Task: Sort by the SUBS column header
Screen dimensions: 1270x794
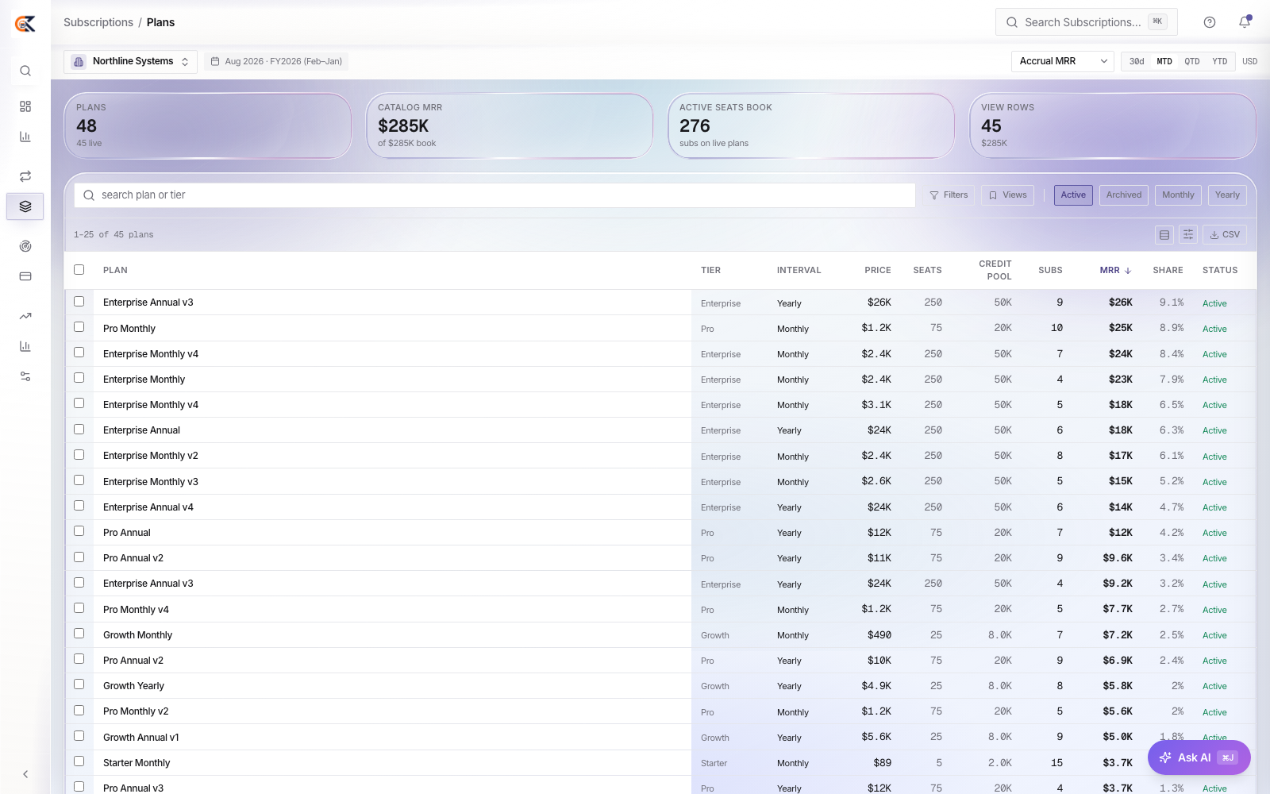Action: [x=1050, y=271]
